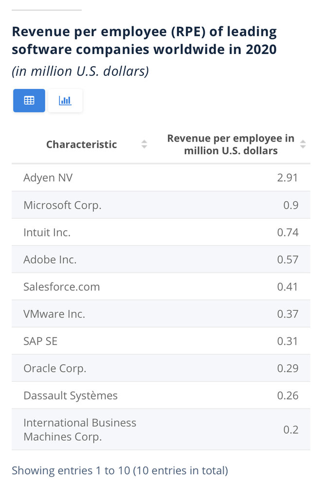Select the VMware Inc. row
The width and height of the screenshot is (322, 498).
[161, 314]
